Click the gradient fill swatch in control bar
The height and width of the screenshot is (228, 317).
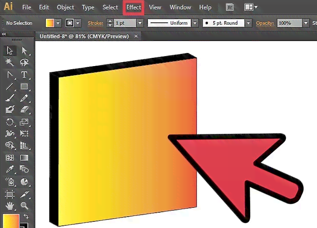pos(50,23)
